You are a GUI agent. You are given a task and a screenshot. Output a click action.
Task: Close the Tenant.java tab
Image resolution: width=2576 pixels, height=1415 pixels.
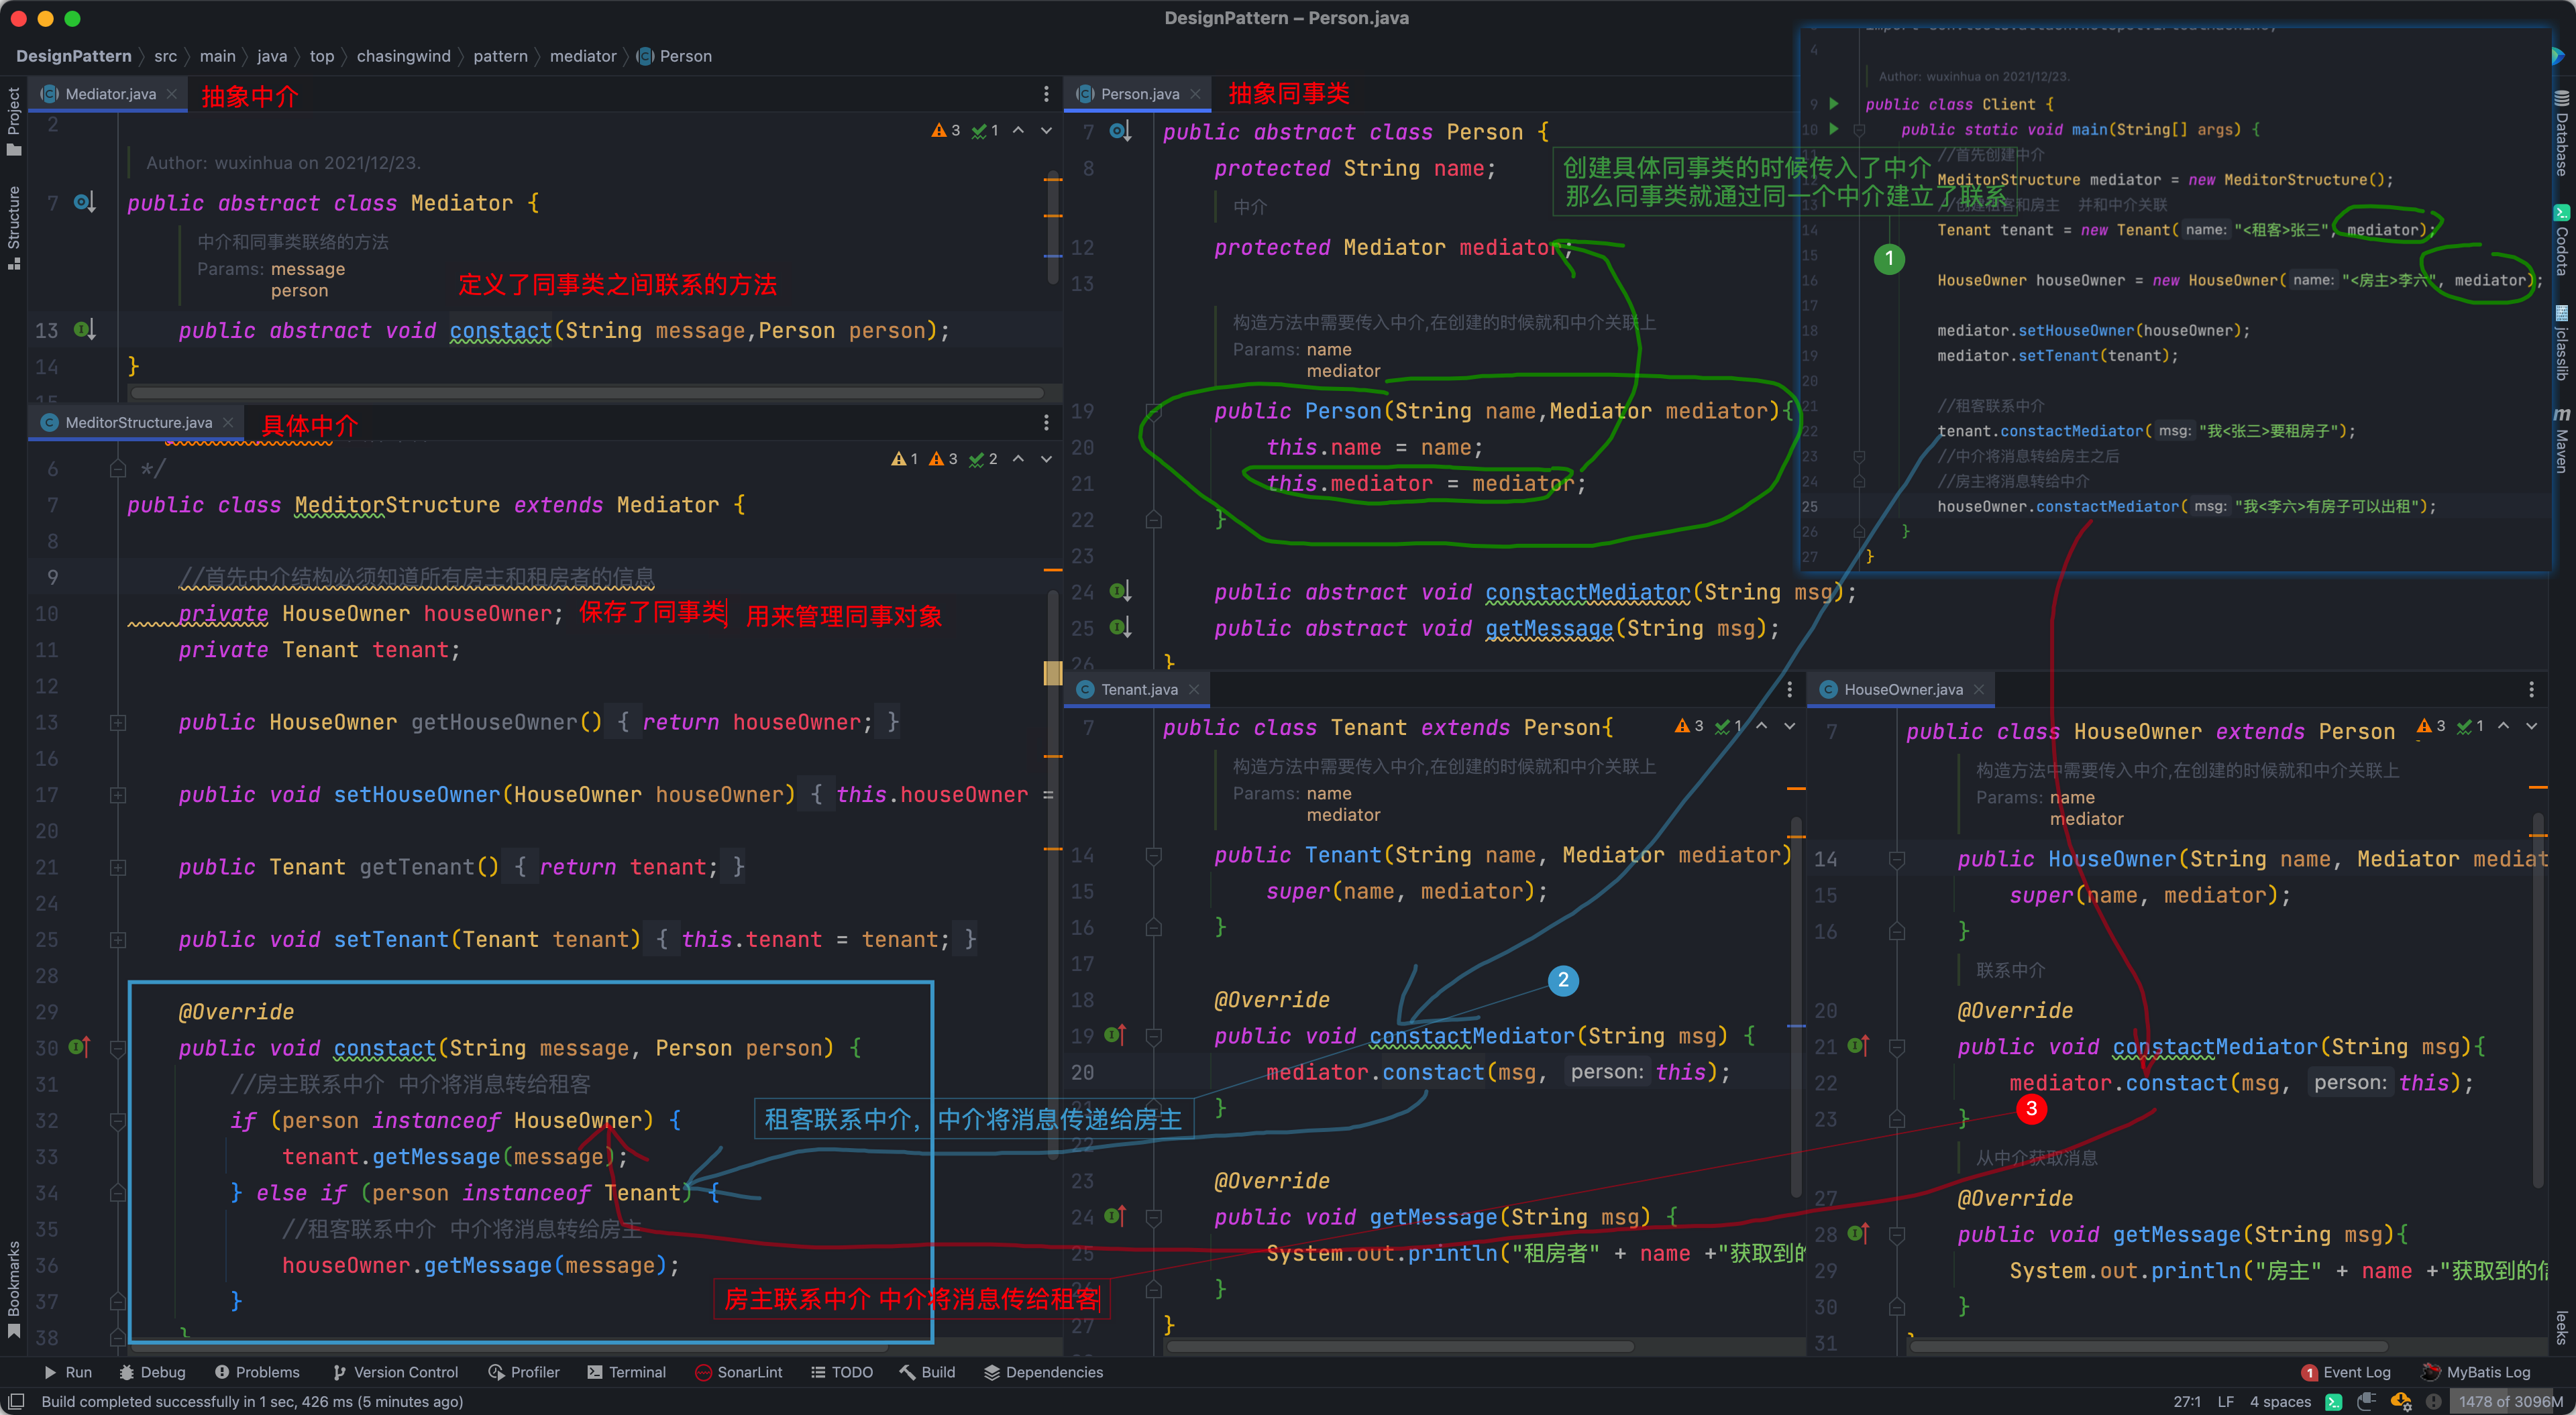[x=1194, y=689]
